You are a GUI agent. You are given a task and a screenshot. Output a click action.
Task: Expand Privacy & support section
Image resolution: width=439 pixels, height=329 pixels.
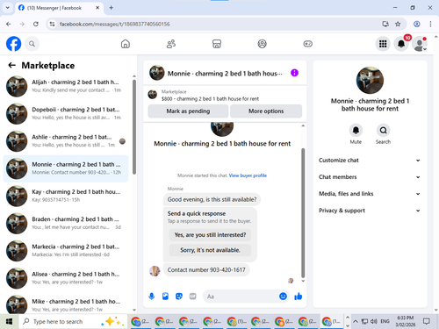coord(370,211)
